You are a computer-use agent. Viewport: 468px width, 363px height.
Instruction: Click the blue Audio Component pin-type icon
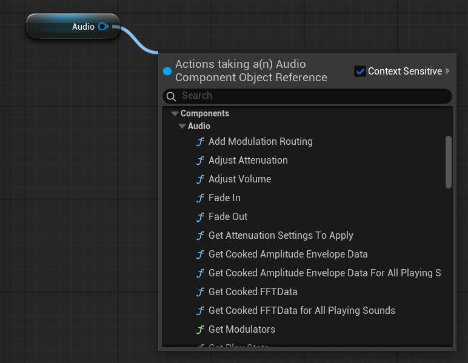click(x=167, y=72)
